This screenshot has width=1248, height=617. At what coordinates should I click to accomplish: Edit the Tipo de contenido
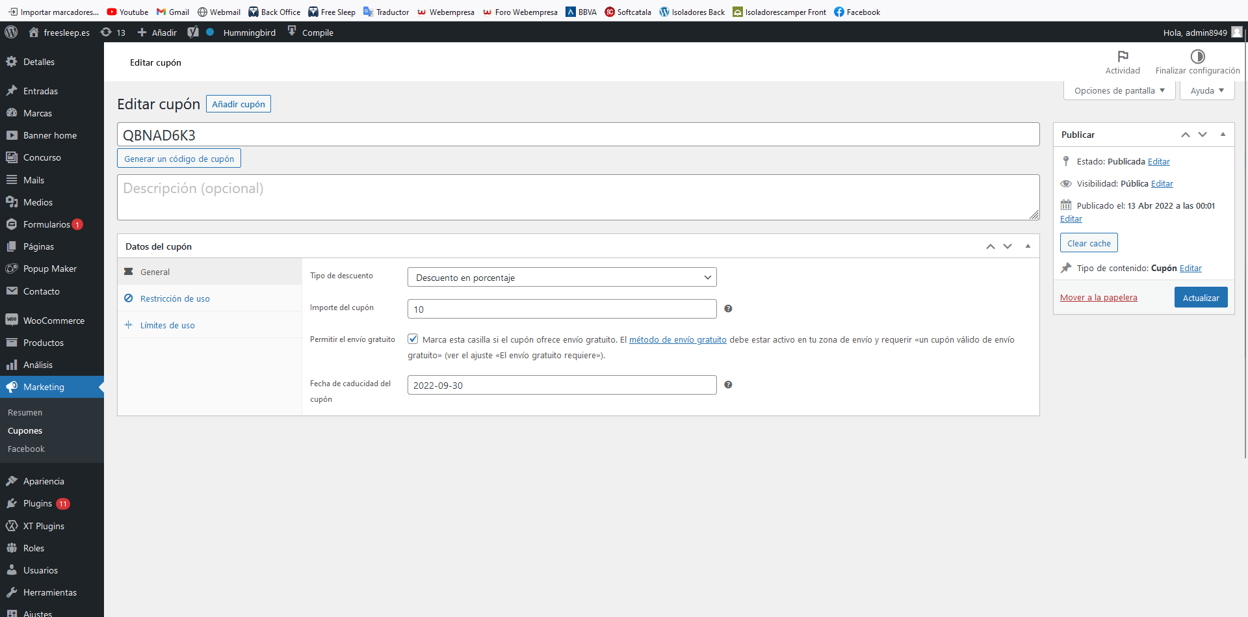click(1190, 268)
